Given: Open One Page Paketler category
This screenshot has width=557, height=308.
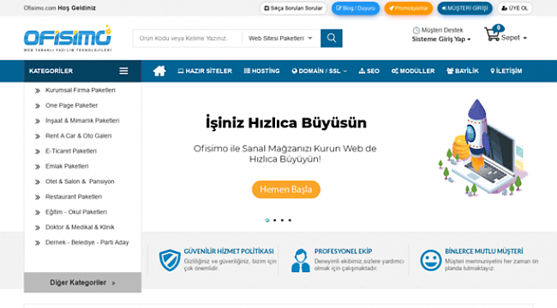Looking at the screenshot, I should coord(71,105).
